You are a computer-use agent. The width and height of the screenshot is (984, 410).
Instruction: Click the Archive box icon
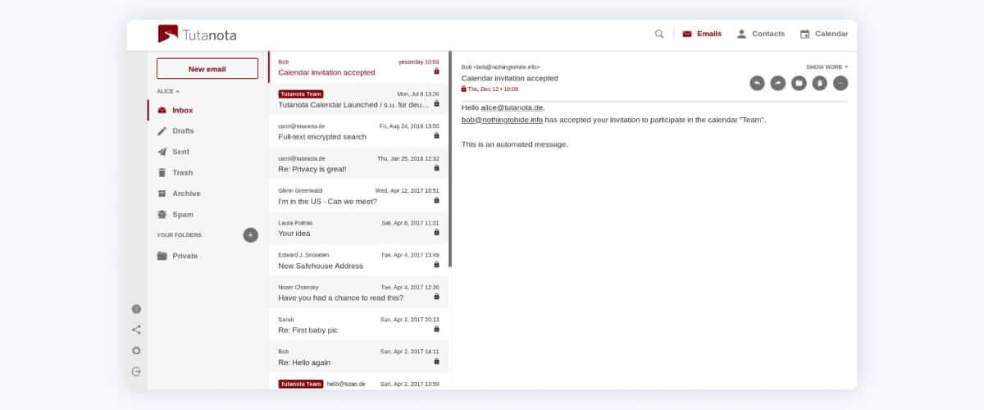162,194
